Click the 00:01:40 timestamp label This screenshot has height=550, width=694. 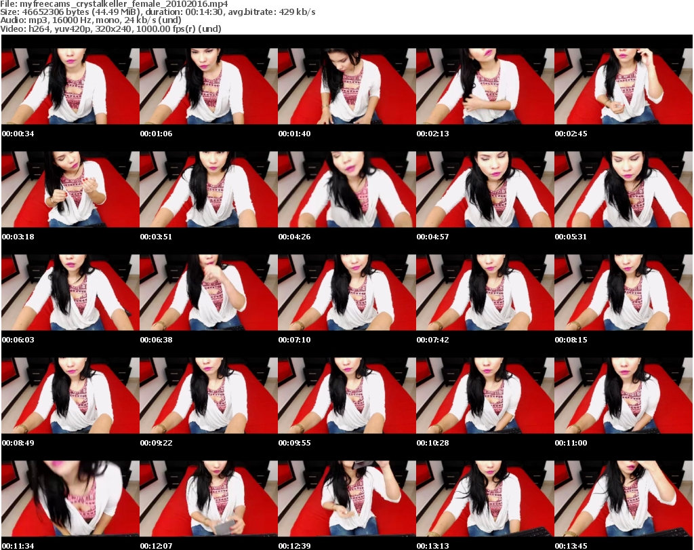point(294,134)
